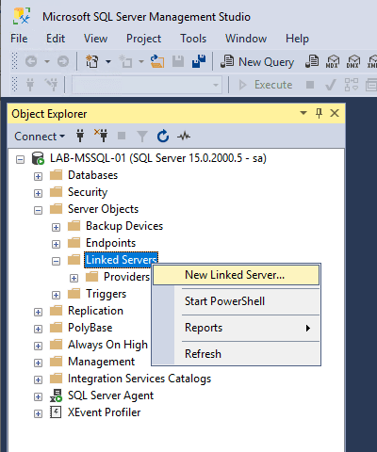The height and width of the screenshot is (452, 377).
Task: Open Object Explorer window position dropdown
Action: pyautogui.click(x=303, y=113)
